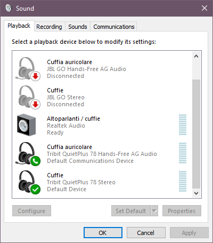Click the Tribit Stereo volume level meter
Viewport: 213px width, 243px height.
click(183, 181)
